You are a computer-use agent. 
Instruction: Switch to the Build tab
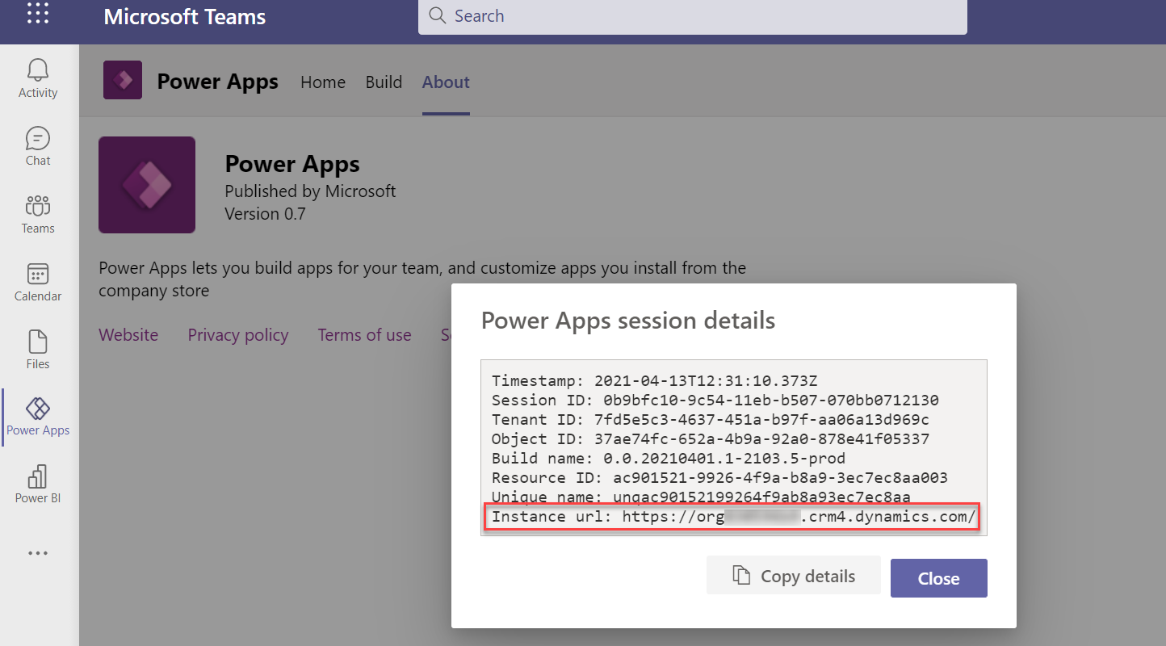pos(384,82)
